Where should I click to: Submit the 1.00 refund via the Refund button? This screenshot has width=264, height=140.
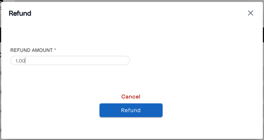[131, 110]
